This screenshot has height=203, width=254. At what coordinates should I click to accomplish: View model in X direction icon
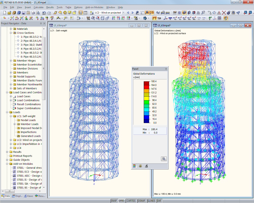114,18
